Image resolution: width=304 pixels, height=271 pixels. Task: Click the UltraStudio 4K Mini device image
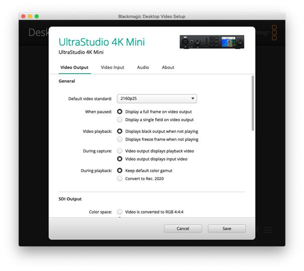click(x=212, y=42)
